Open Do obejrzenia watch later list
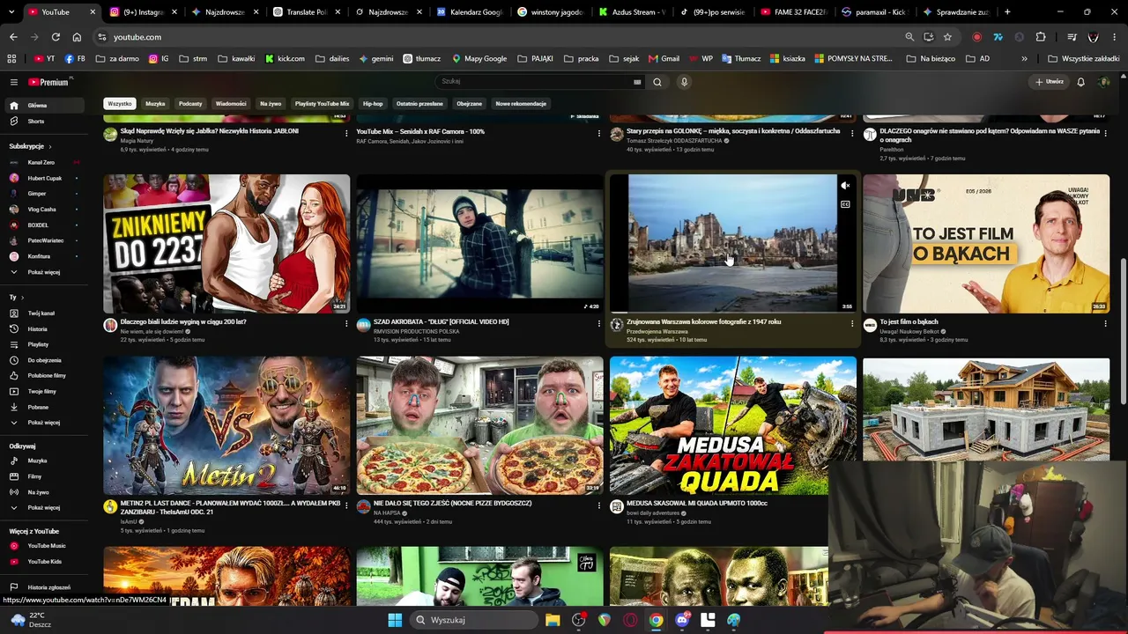 (42, 360)
